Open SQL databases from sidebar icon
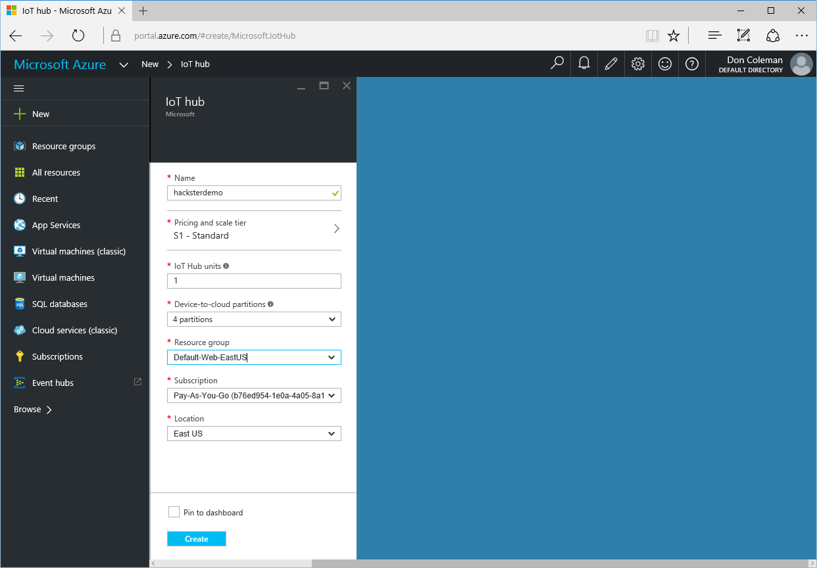817x568 pixels. click(x=20, y=304)
